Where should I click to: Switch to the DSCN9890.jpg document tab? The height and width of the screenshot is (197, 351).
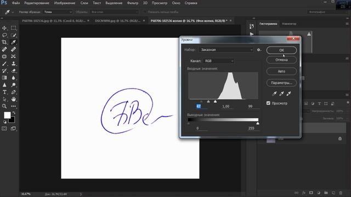[118, 21]
